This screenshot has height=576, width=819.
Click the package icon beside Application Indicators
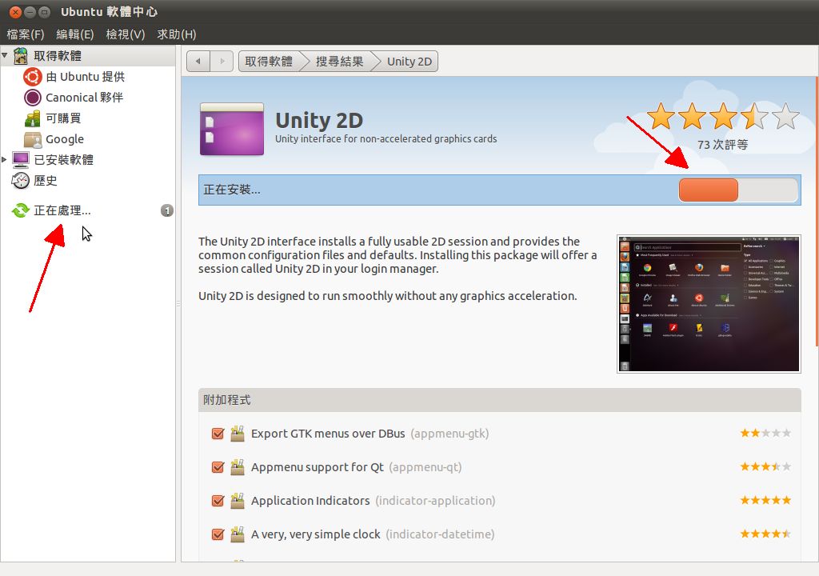pyautogui.click(x=237, y=500)
